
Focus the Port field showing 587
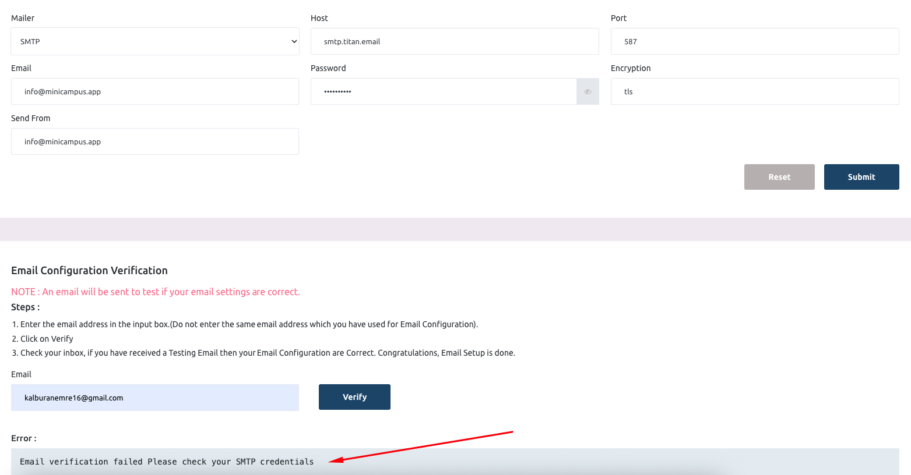pyautogui.click(x=754, y=42)
